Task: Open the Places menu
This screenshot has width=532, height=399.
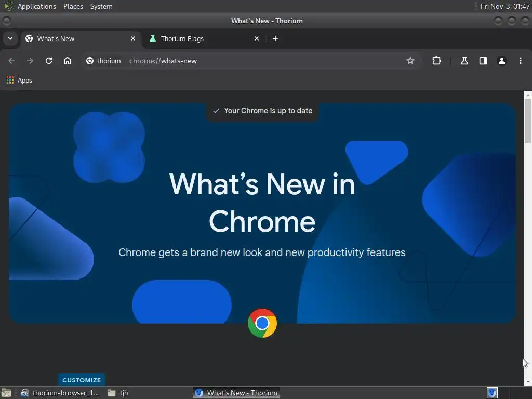Action: pos(73,6)
